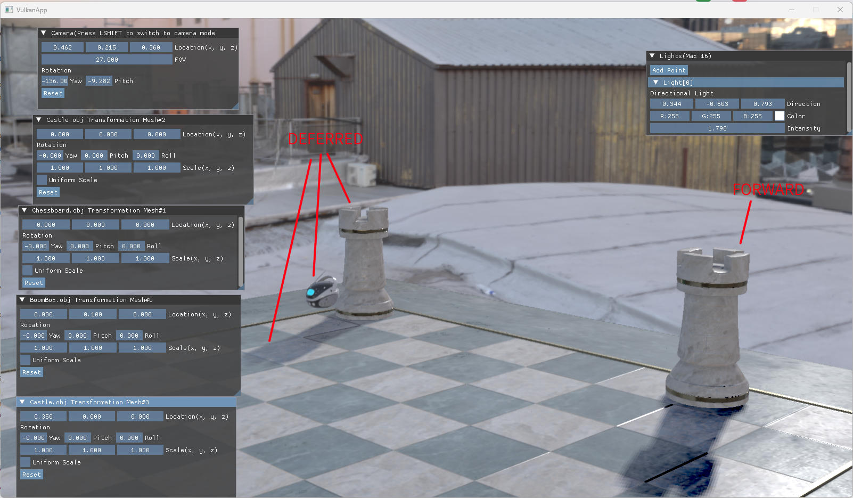This screenshot has height=498, width=853.
Task: Click the light R:255 color field
Action: pyautogui.click(x=669, y=116)
